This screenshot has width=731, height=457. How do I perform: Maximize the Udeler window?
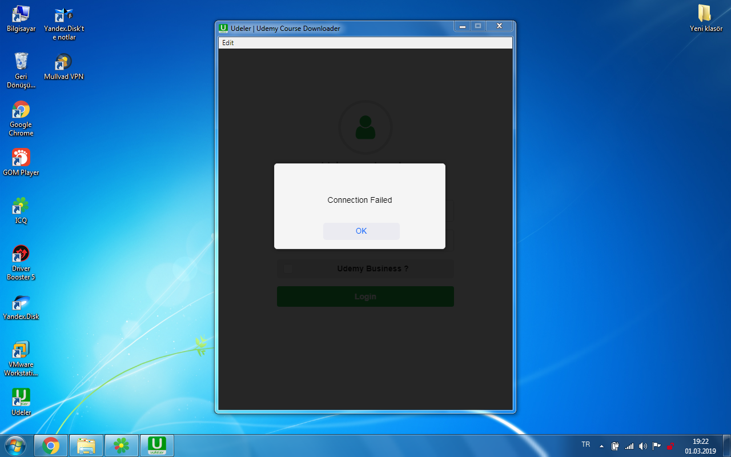(478, 26)
